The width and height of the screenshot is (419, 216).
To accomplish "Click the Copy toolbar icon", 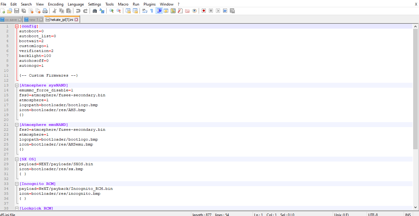I will [x=62, y=11].
